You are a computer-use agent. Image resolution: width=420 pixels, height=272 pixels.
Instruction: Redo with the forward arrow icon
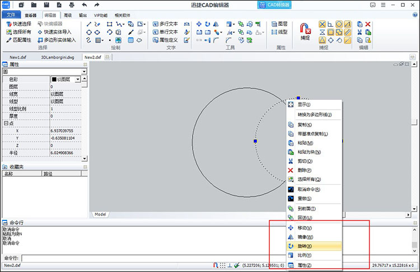pyautogui.click(x=97, y=5)
